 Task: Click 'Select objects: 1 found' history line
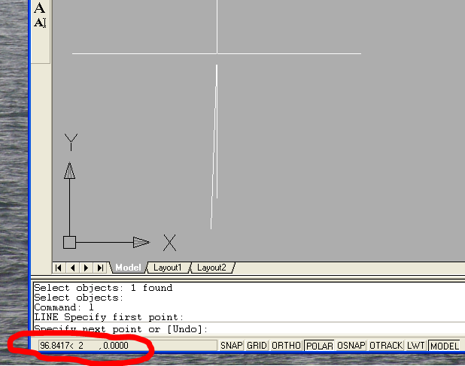point(103,288)
